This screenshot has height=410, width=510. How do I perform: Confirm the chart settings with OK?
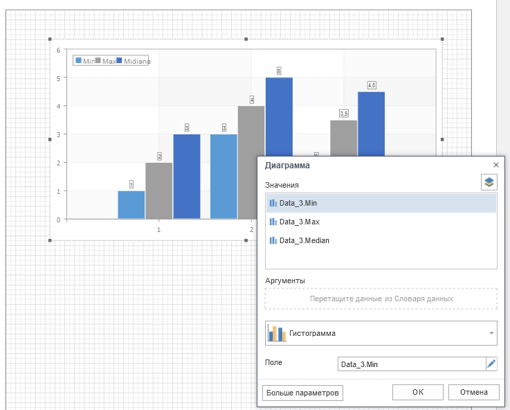coord(417,393)
